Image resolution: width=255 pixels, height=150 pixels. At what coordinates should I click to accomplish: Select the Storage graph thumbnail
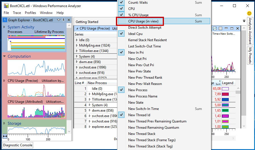click(x=36, y=130)
